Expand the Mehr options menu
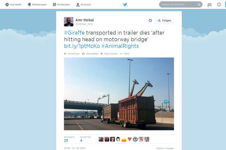226x150 pixels. [125, 54]
